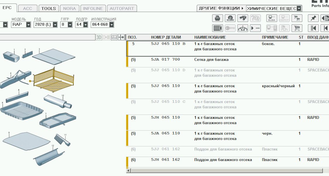Open vehicle info with the car icon
Image resolution: width=329 pixels, height=176 pixels.
[242, 28]
